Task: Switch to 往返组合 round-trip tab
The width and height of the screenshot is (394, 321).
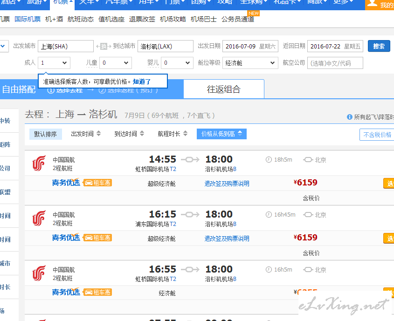Action: pos(224,89)
